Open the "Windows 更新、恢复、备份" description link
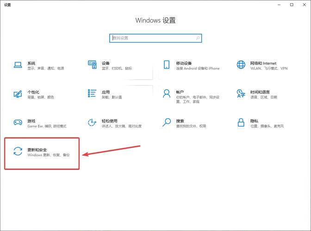This screenshot has width=311, height=231. (49, 155)
